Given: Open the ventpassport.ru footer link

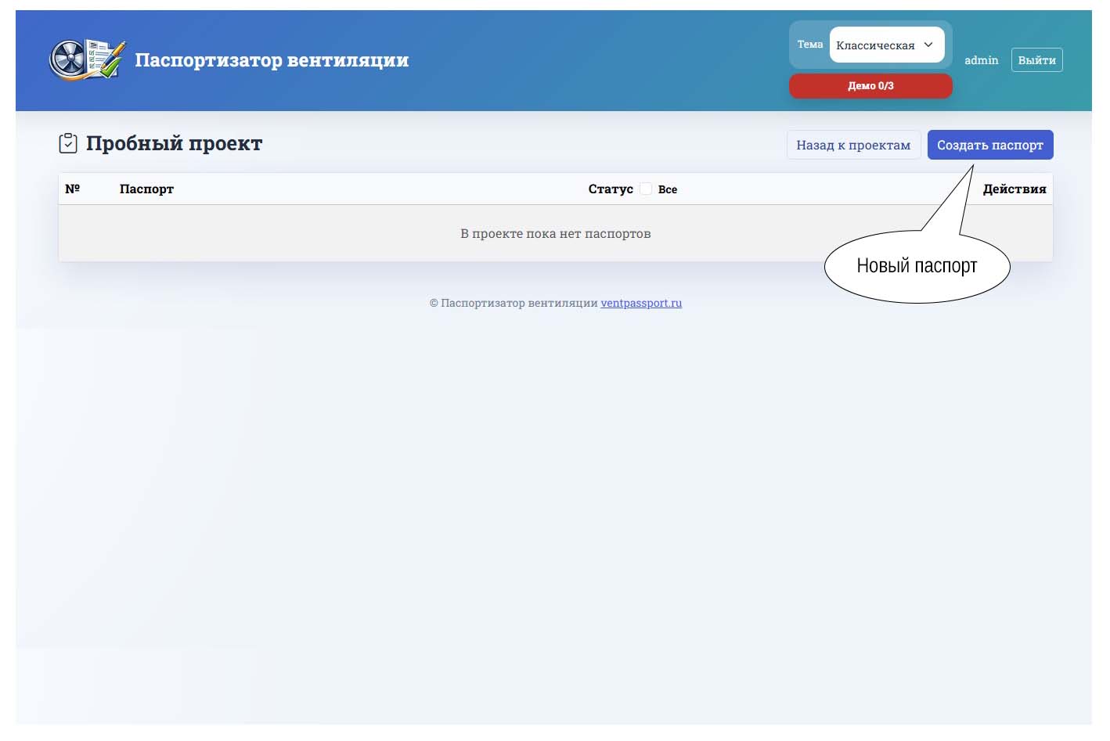Looking at the screenshot, I should [641, 303].
